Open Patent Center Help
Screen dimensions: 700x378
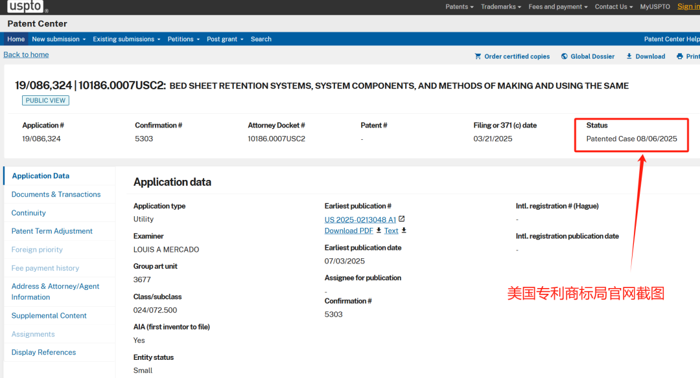(x=672, y=39)
